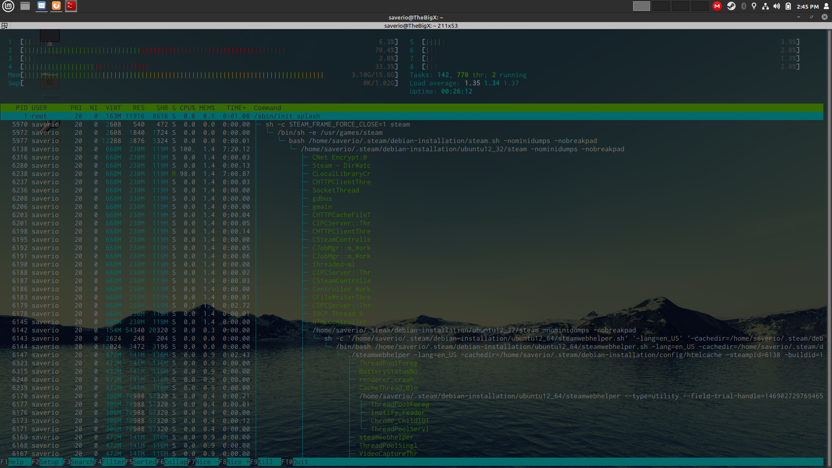Click the 'Load average' text in htop header
This screenshot has width=832, height=468.
435,83
